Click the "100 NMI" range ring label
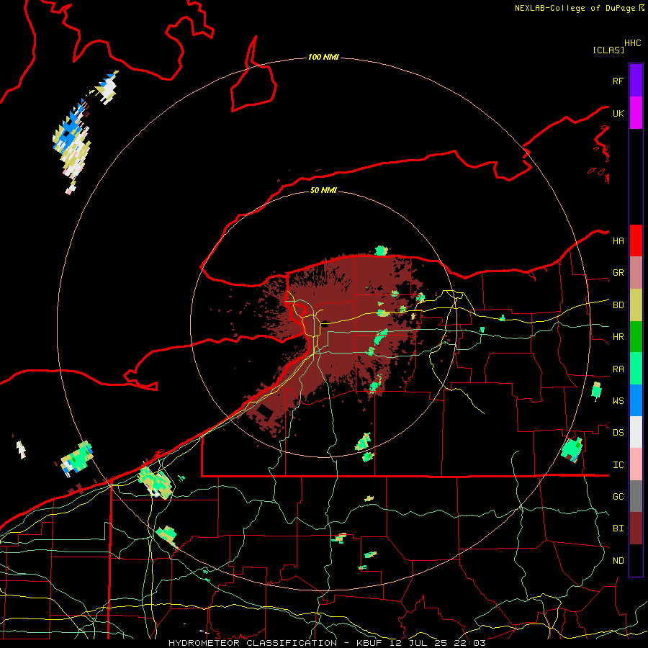 click(x=323, y=57)
